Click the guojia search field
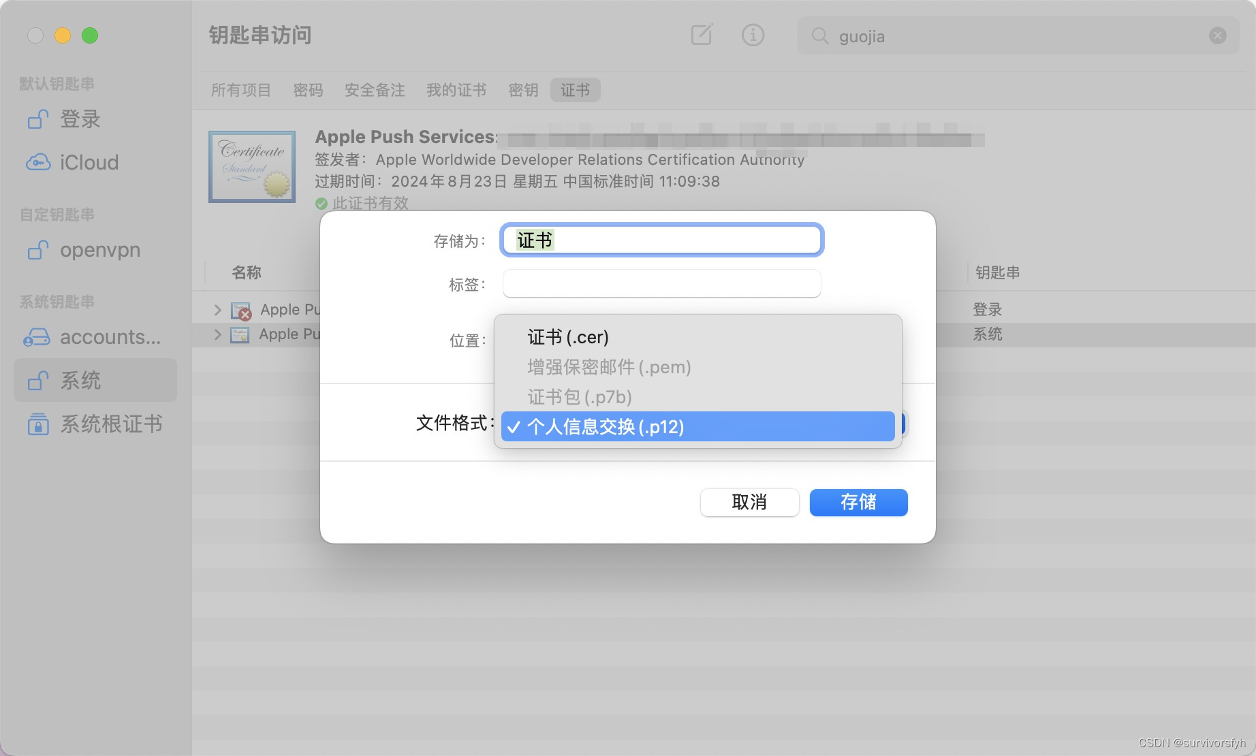The image size is (1256, 756). click(1018, 36)
